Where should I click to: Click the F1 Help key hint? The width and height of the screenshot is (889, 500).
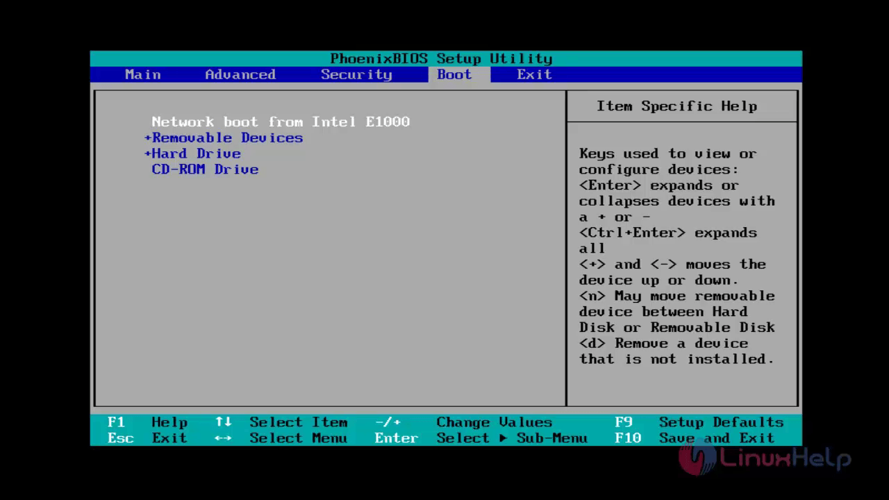(x=147, y=422)
